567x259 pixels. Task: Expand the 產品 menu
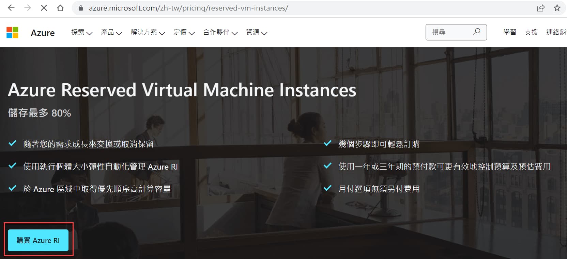click(x=111, y=32)
